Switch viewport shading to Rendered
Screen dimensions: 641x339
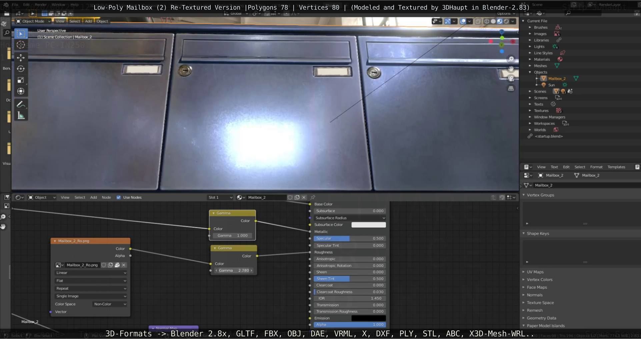coord(506,21)
